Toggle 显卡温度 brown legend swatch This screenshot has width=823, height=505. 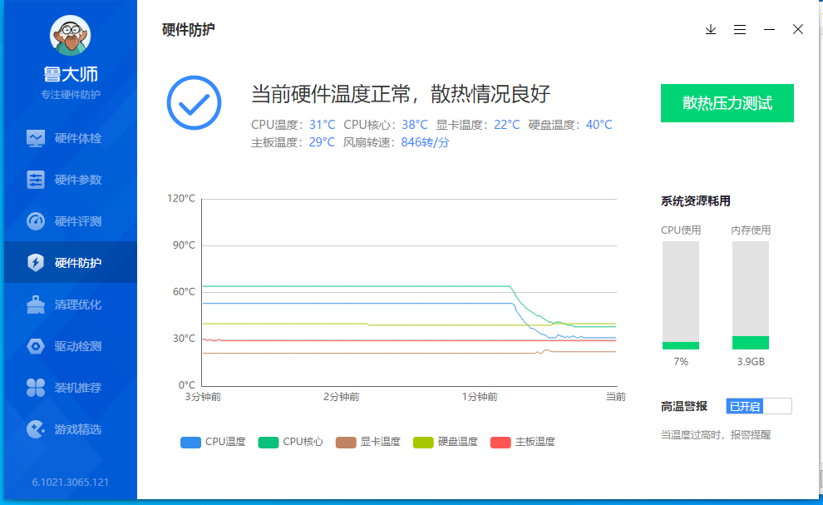(346, 442)
